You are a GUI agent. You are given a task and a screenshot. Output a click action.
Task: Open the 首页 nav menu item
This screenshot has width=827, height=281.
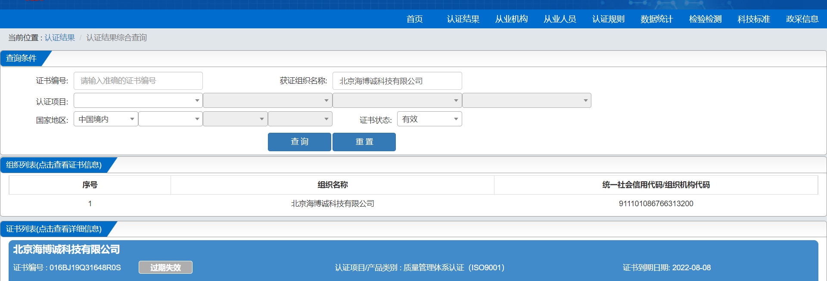pos(414,19)
